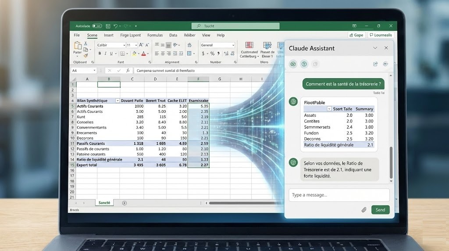The image size is (449, 251).
Task: Click the Taucht search box
Action: pyautogui.click(x=235, y=26)
